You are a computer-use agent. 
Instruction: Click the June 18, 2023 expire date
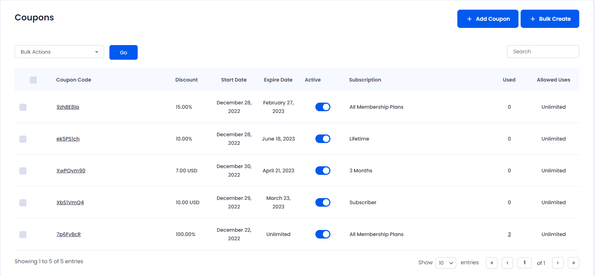click(279, 139)
